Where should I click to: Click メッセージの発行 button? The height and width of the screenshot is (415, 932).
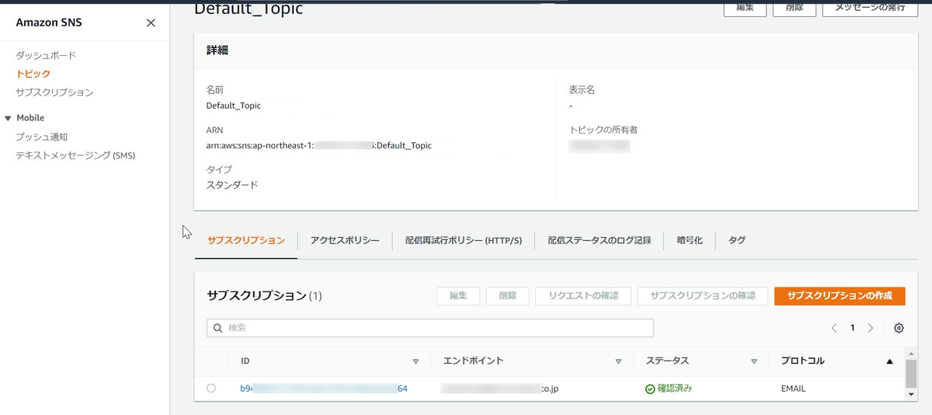pyautogui.click(x=869, y=8)
